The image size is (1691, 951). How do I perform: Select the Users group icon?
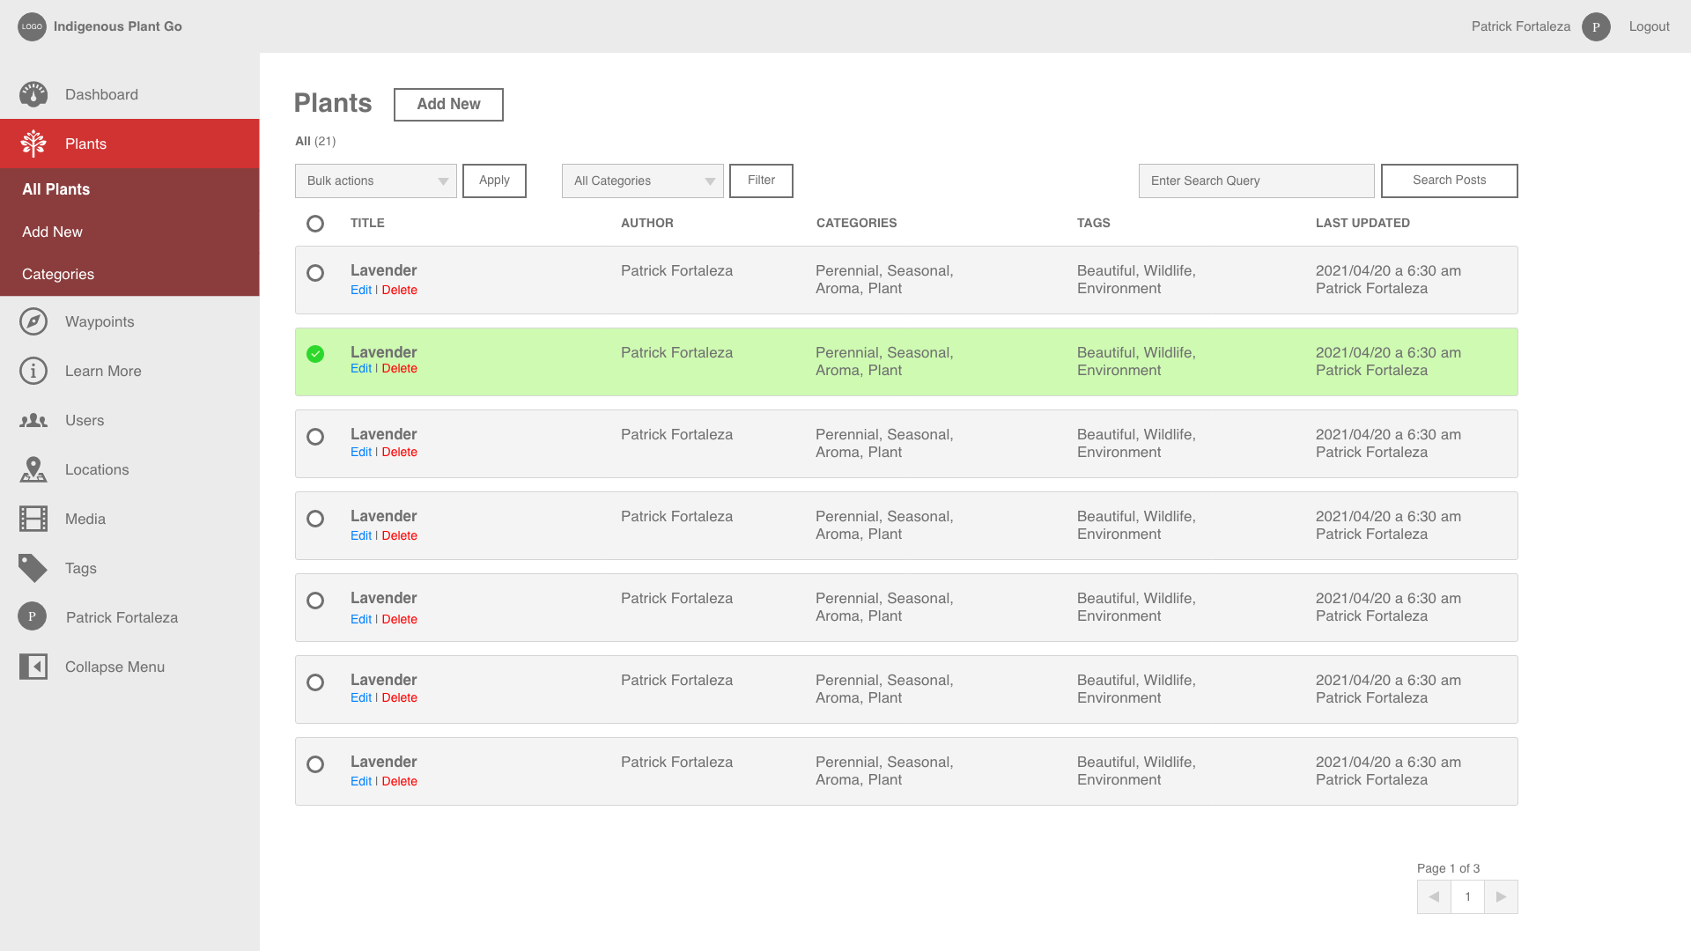[x=33, y=421]
